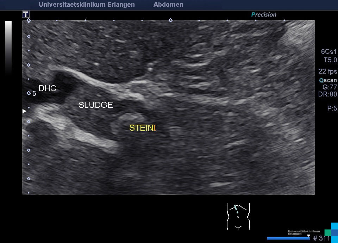Click the abdomen body marker pictogram
338x243 pixels.
coord(238,216)
